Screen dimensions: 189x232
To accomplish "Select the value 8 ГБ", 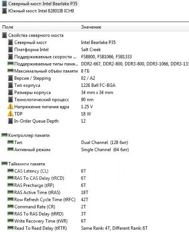I will 85,71.
